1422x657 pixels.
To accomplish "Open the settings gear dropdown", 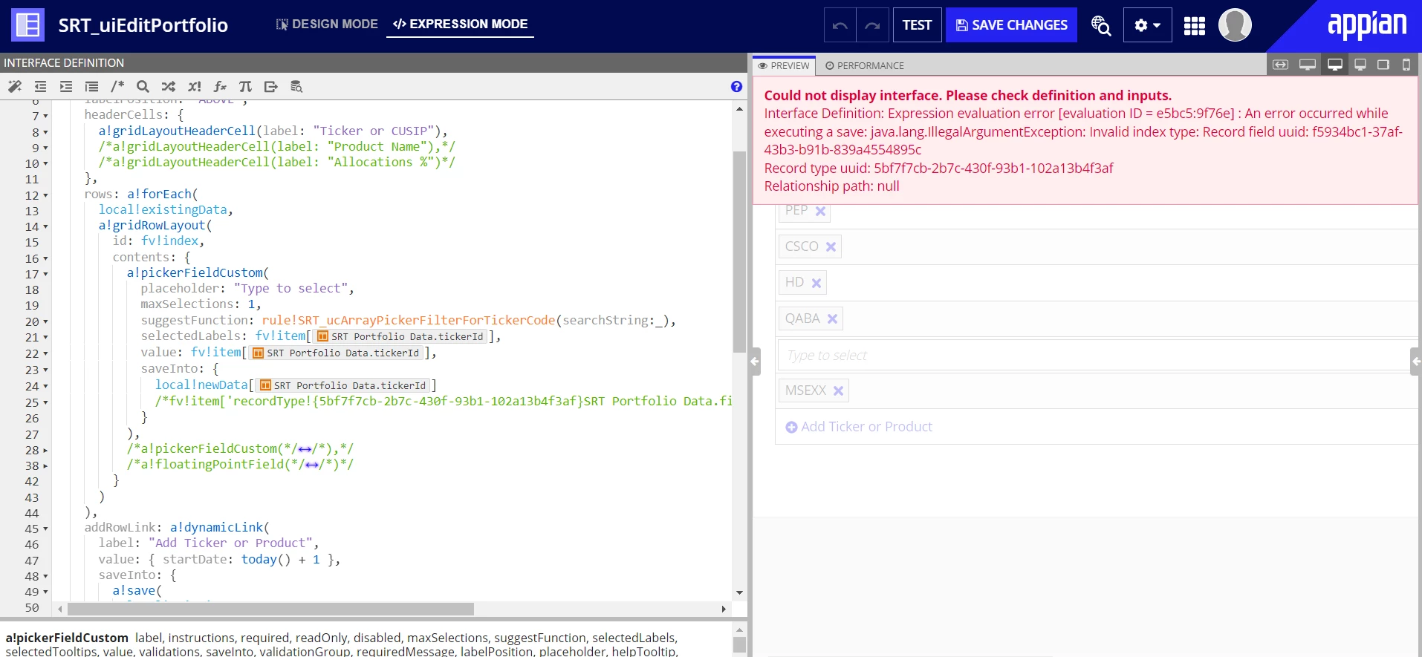I will click(x=1147, y=25).
